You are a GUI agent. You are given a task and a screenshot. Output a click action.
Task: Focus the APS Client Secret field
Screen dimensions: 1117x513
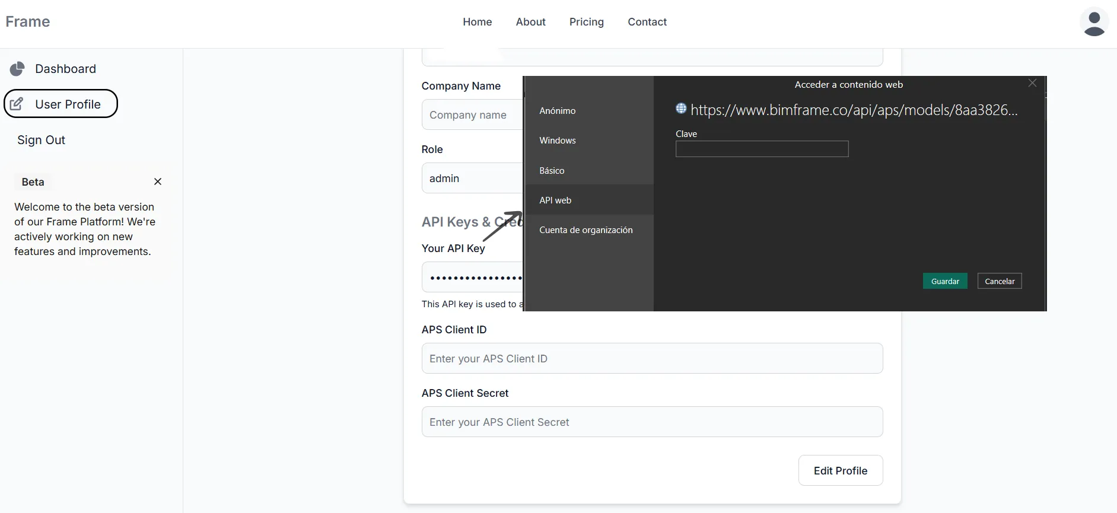tap(652, 422)
